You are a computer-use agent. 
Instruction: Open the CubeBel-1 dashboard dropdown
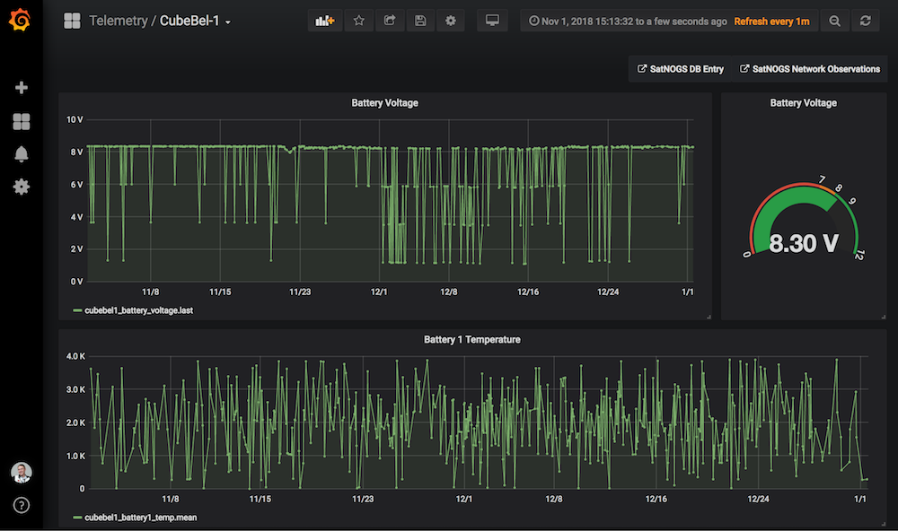coord(195,22)
